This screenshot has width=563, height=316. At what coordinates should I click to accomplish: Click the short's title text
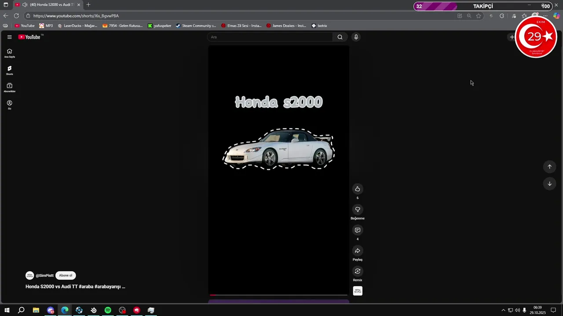click(x=75, y=287)
